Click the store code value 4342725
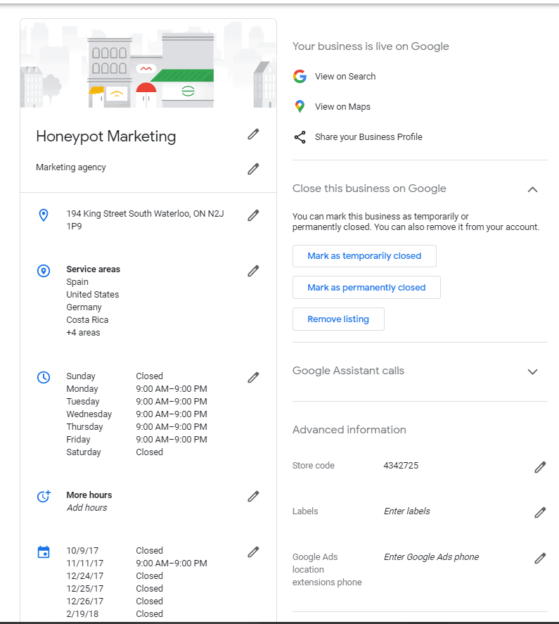Image resolution: width=559 pixels, height=624 pixels. (x=401, y=466)
